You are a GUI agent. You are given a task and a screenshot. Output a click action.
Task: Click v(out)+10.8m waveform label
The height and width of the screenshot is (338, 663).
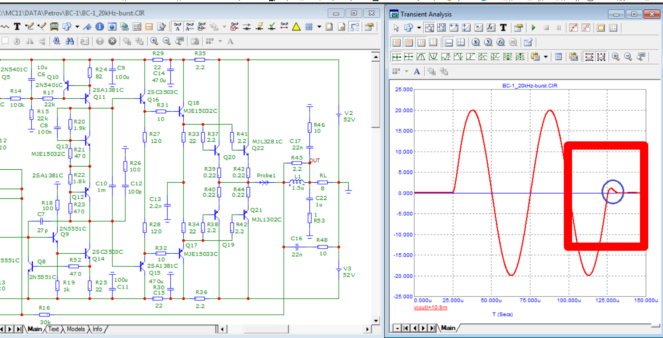click(x=431, y=308)
